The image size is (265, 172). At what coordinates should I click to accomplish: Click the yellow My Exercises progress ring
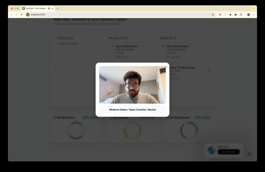(x=132, y=130)
